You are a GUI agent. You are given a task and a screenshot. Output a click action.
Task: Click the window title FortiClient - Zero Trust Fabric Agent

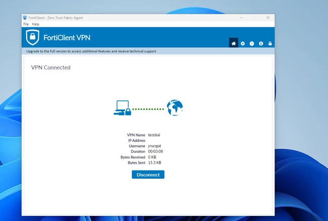tap(55, 18)
